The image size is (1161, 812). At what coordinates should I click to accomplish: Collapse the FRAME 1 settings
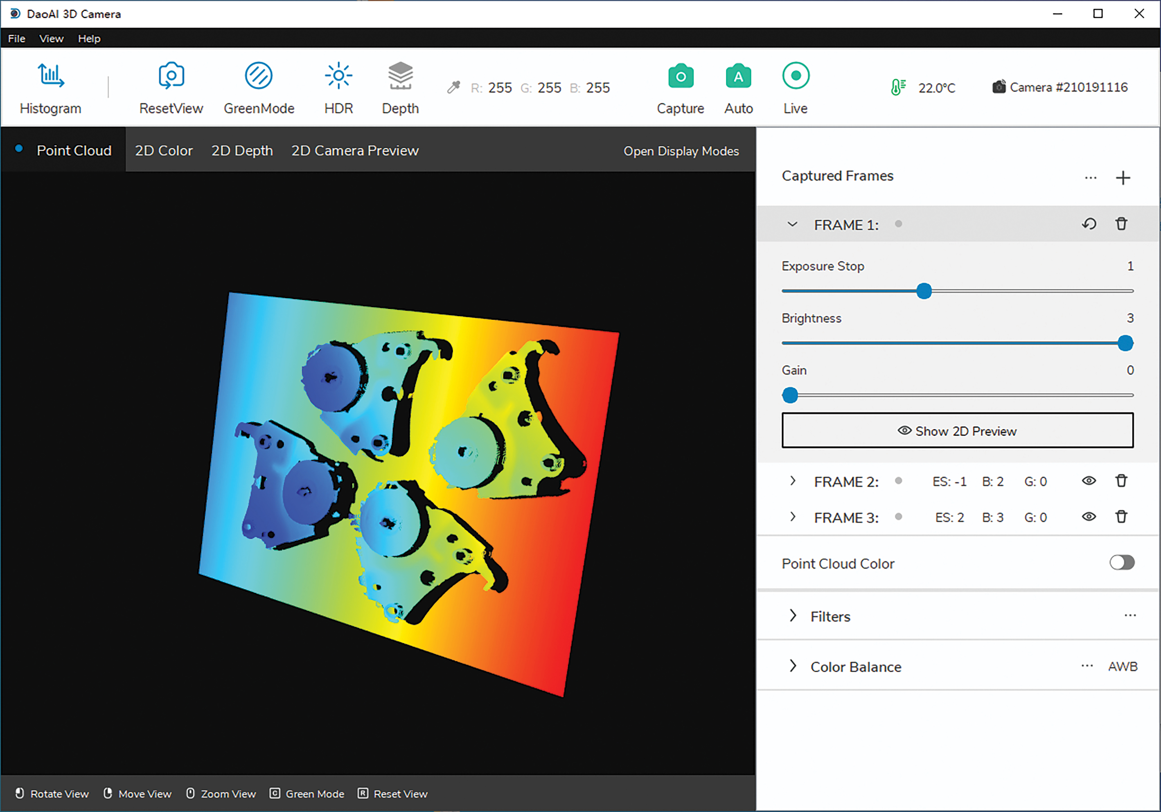[x=792, y=224]
